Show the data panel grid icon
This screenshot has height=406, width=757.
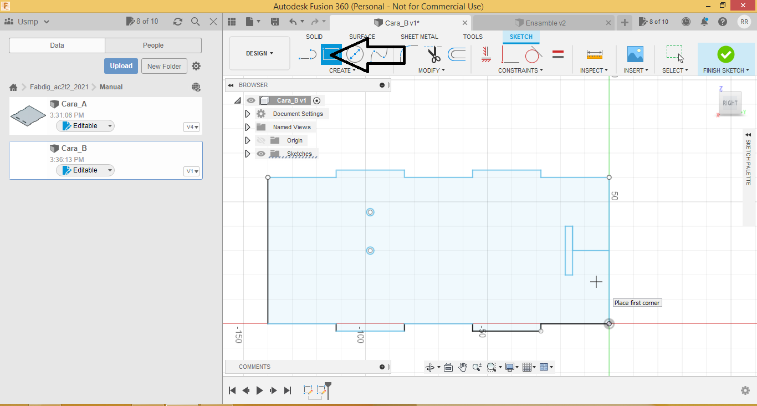pos(232,22)
